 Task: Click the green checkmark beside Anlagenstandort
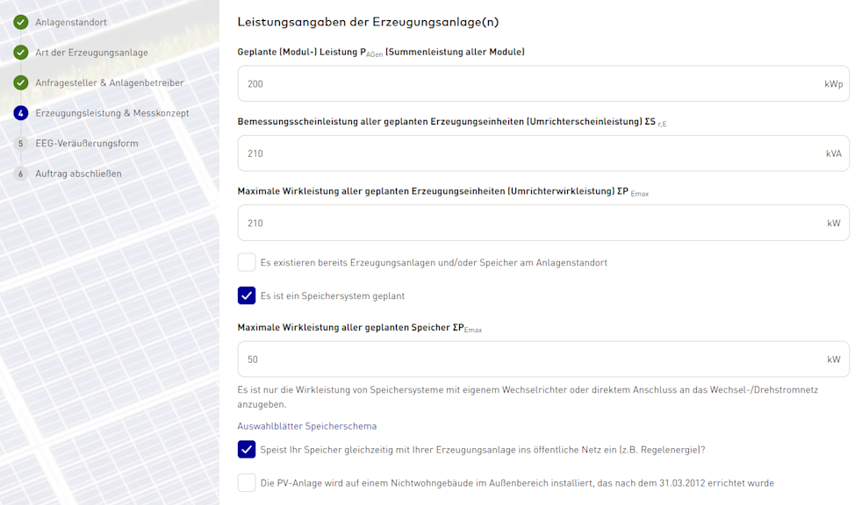21,22
